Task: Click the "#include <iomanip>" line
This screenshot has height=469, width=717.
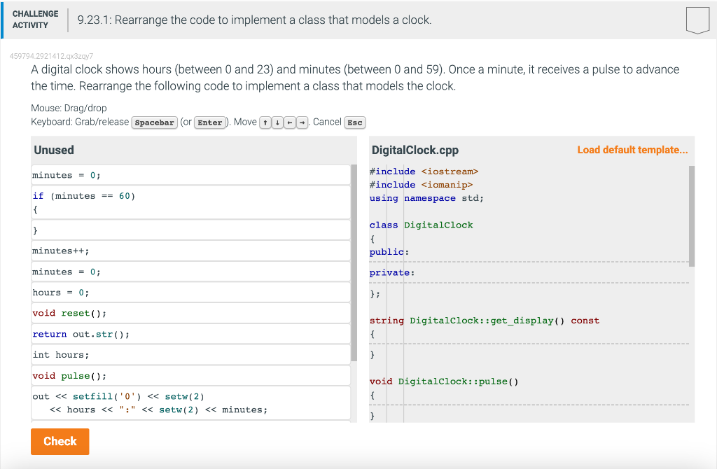Action: click(421, 185)
